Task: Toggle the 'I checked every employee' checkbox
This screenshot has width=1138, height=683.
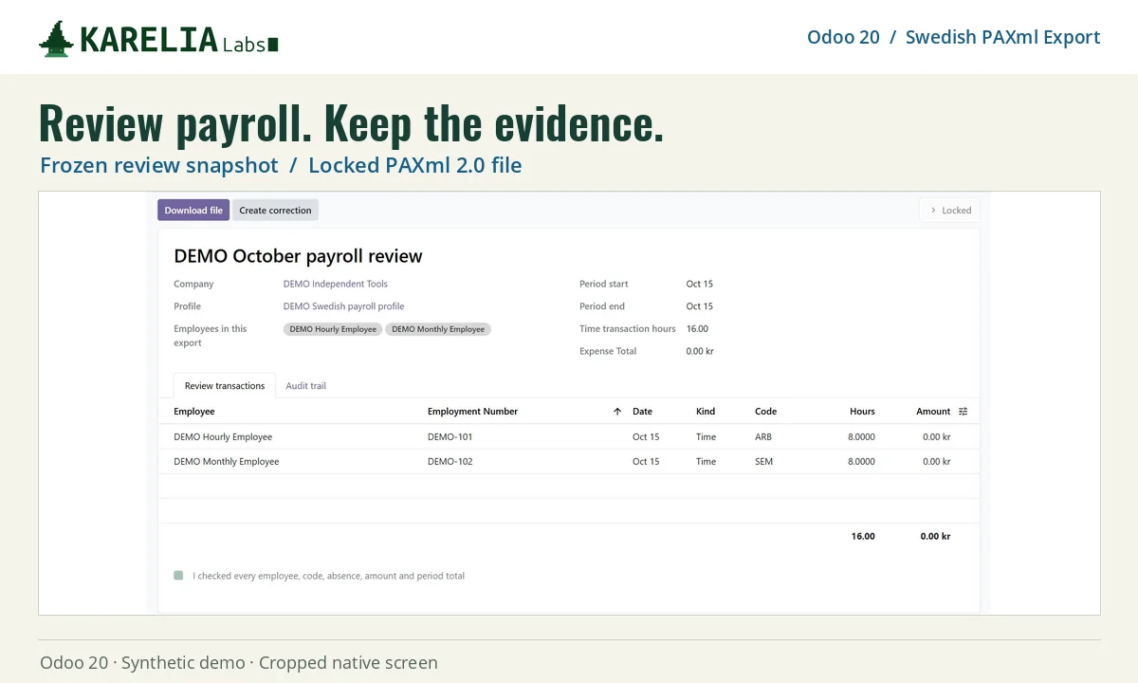Action: [x=178, y=575]
